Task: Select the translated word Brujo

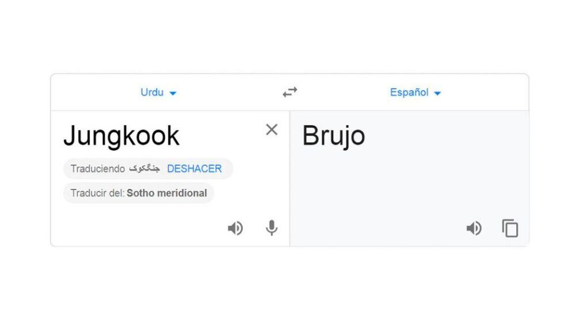Action: (x=333, y=136)
